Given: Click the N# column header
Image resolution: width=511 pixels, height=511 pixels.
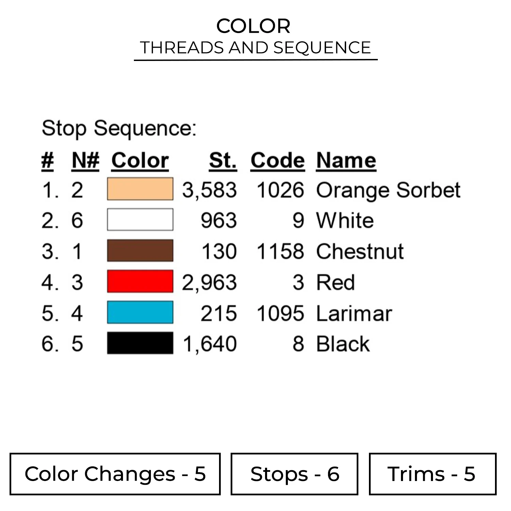Looking at the screenshot, I should (x=86, y=160).
